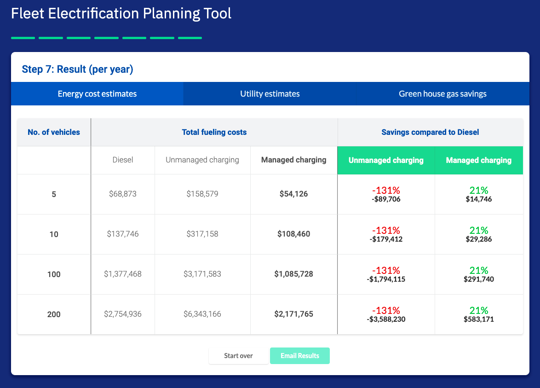This screenshot has height=388, width=540.
Task: Select the $1,377,468 diesel cost cell
Action: pyautogui.click(x=123, y=274)
